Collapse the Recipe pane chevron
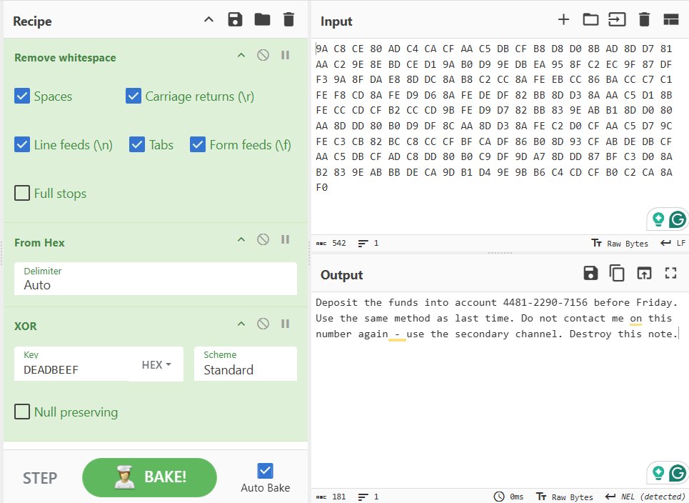Viewport: 689px width, 503px height. click(208, 20)
